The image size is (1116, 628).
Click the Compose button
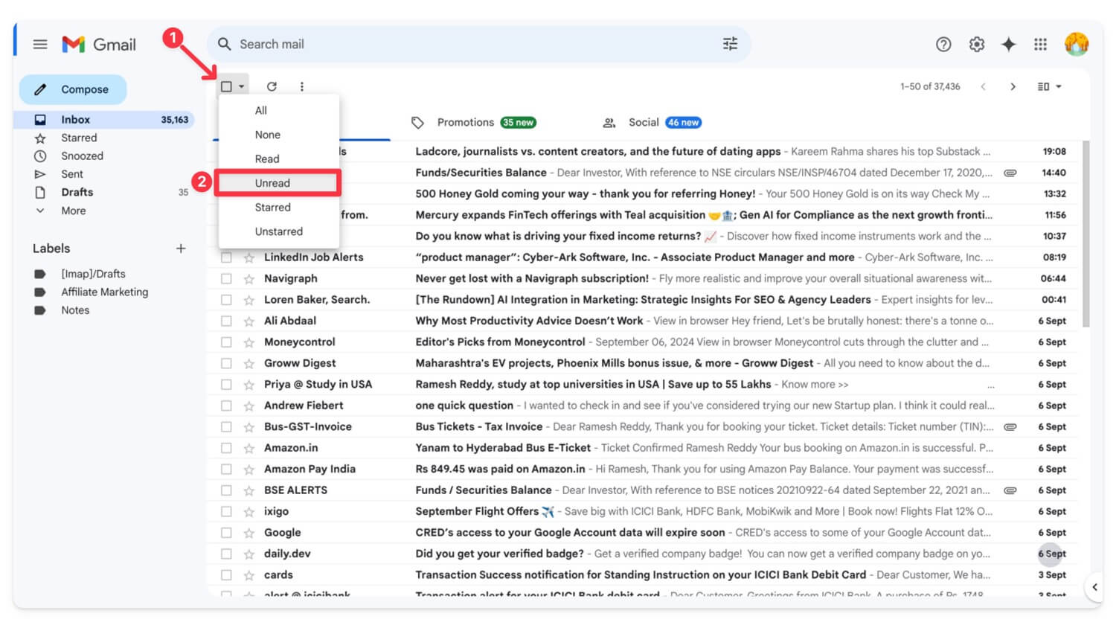73,89
